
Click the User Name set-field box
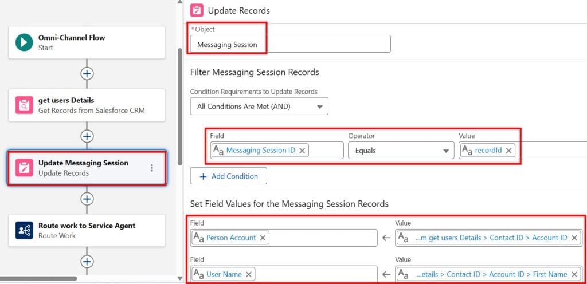284,274
